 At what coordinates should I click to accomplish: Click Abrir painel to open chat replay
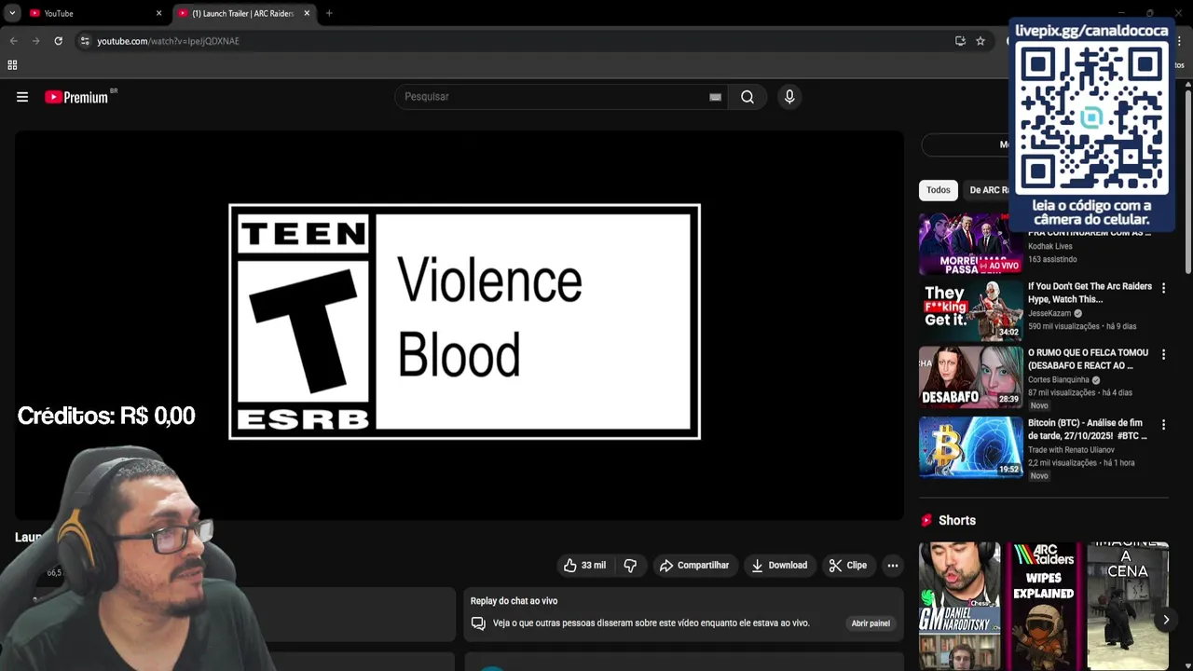click(871, 623)
